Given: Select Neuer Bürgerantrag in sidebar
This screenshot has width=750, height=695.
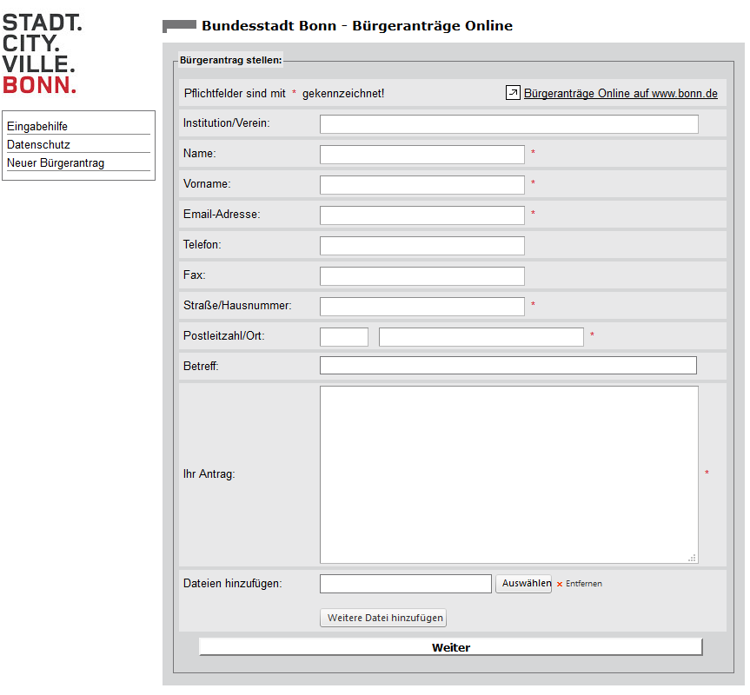Looking at the screenshot, I should pos(56,163).
